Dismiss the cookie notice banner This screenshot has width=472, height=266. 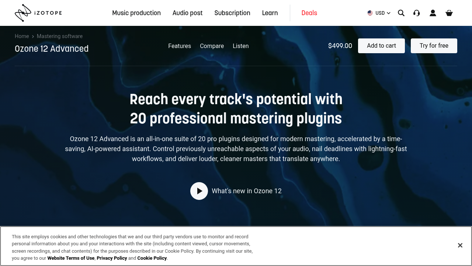460,245
